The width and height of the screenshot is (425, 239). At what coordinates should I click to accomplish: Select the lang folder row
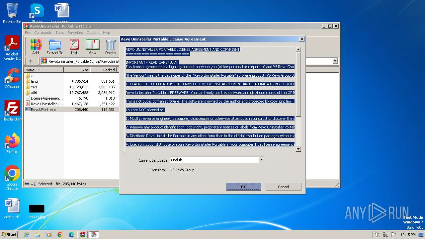71,81
